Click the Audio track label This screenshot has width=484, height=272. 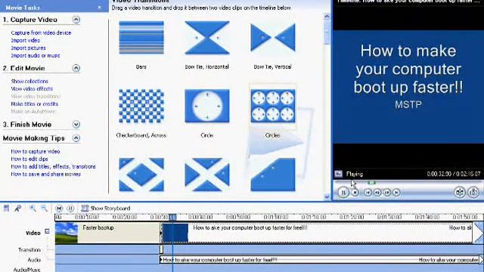click(x=34, y=260)
